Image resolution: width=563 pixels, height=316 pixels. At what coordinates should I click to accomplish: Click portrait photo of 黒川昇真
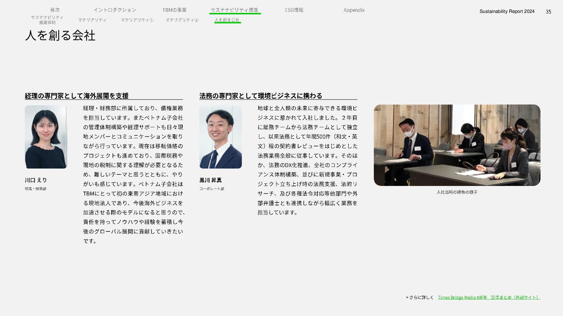[221, 137]
